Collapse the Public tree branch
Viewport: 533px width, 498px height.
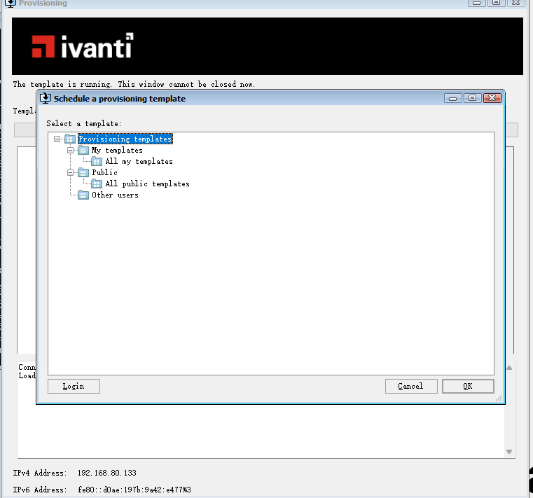click(71, 173)
